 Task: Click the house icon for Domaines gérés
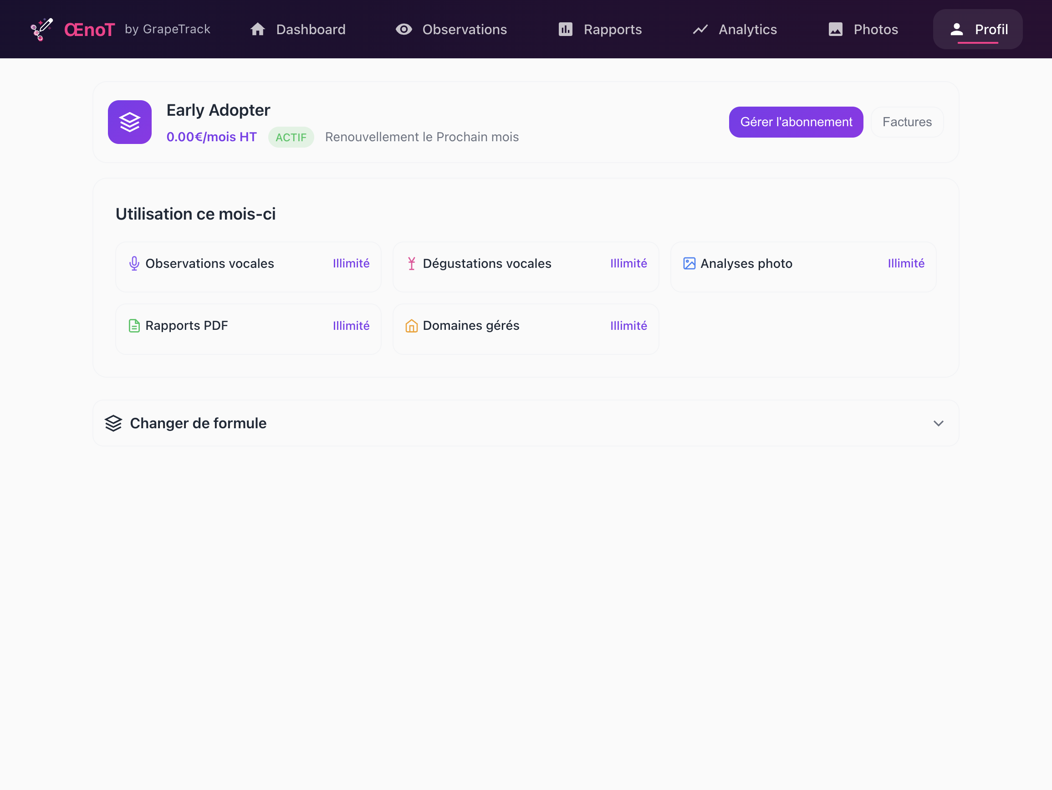[x=411, y=325]
